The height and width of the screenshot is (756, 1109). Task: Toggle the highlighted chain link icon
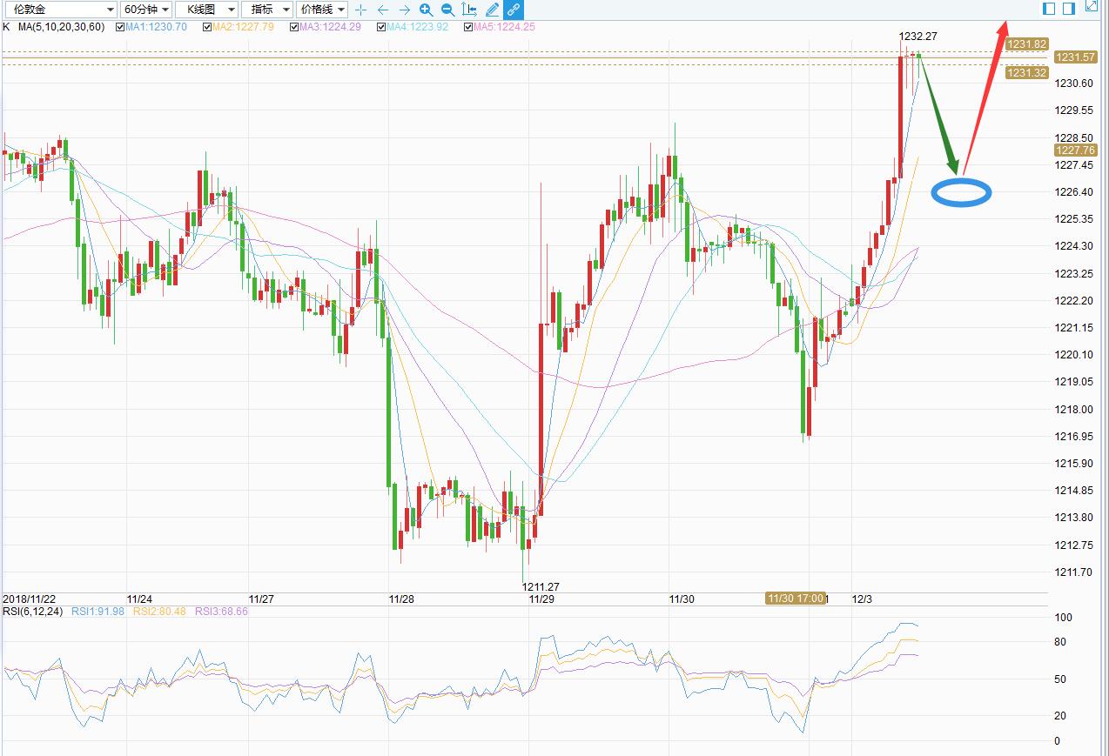[x=514, y=10]
